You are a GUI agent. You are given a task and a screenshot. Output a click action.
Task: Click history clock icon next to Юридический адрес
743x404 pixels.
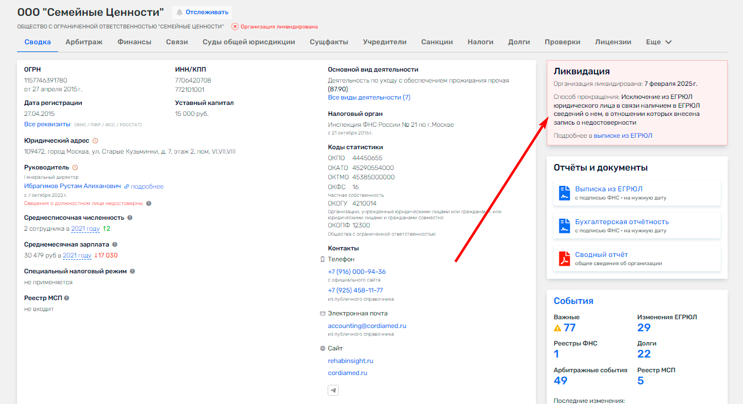click(95, 140)
